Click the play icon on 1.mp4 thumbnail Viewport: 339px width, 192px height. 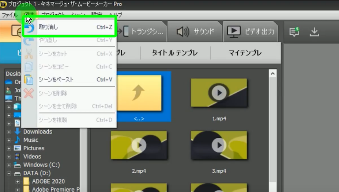(219, 93)
